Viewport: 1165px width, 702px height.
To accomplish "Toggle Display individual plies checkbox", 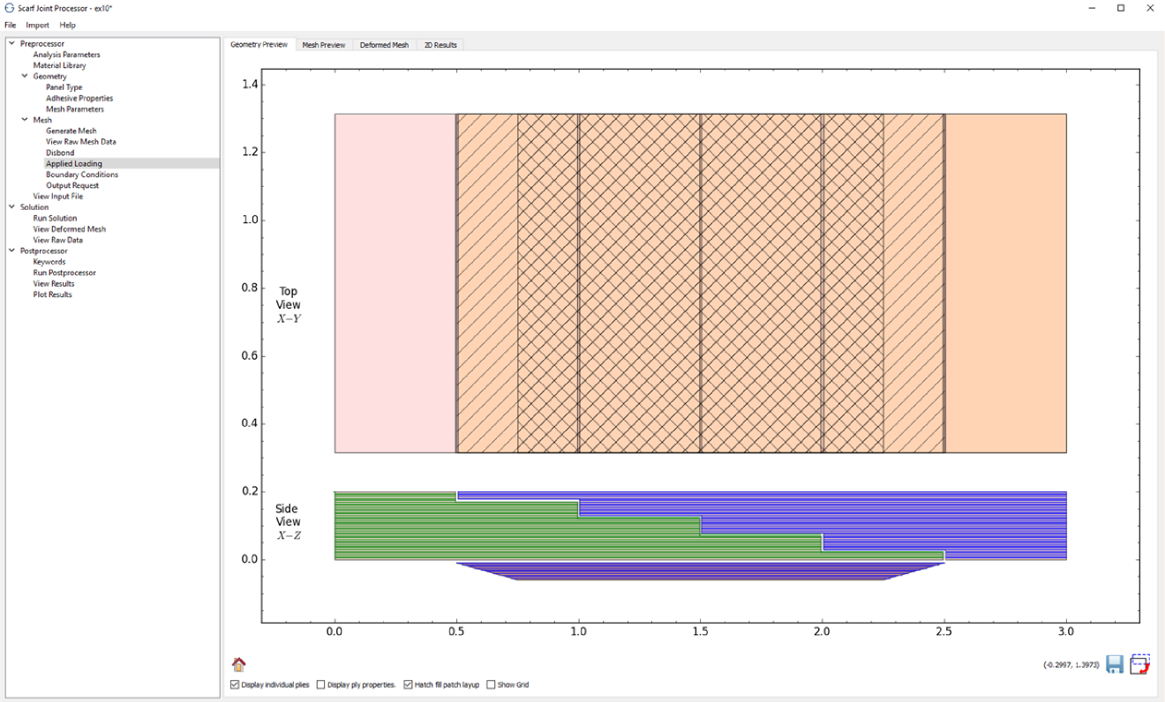I will [235, 684].
